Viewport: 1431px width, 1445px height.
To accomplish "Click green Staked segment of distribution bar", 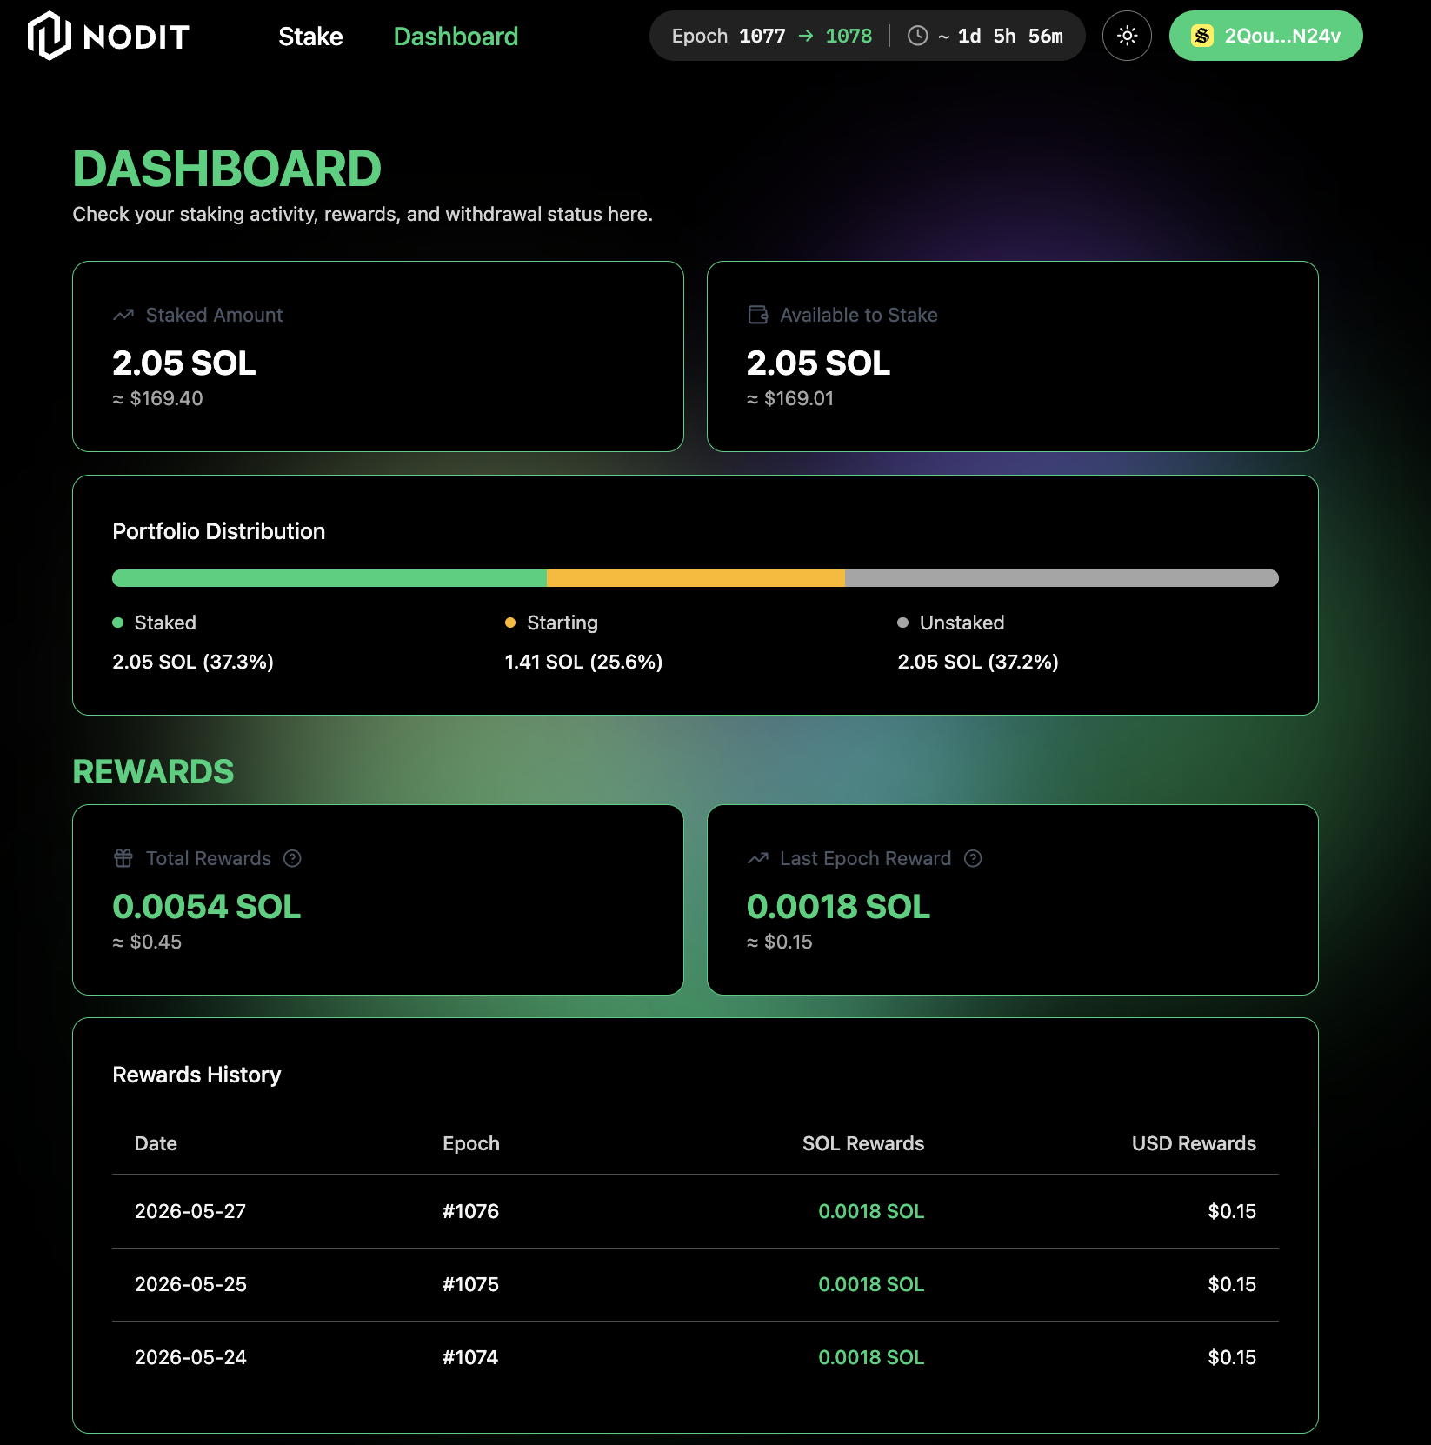I will pyautogui.click(x=329, y=578).
